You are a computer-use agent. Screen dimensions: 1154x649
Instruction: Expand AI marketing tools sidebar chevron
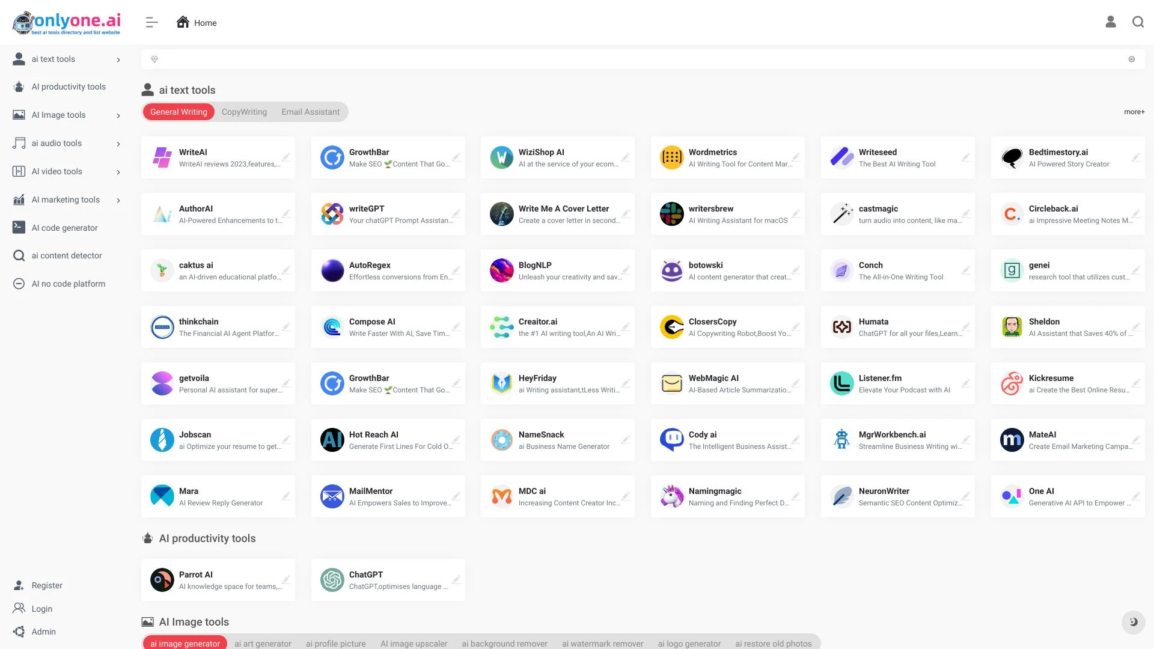pyautogui.click(x=118, y=200)
